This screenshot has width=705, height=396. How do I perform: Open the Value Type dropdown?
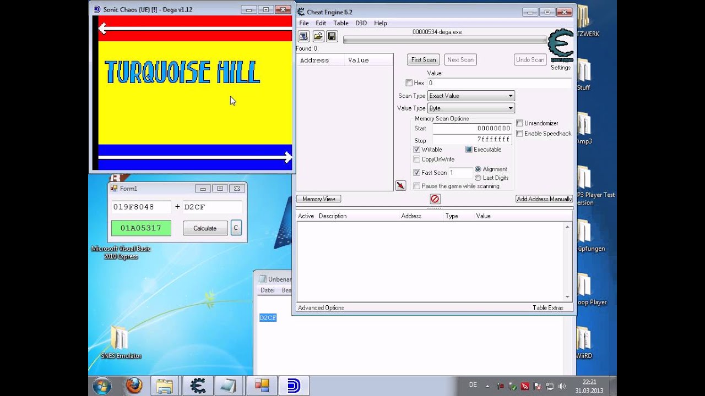[x=471, y=108]
